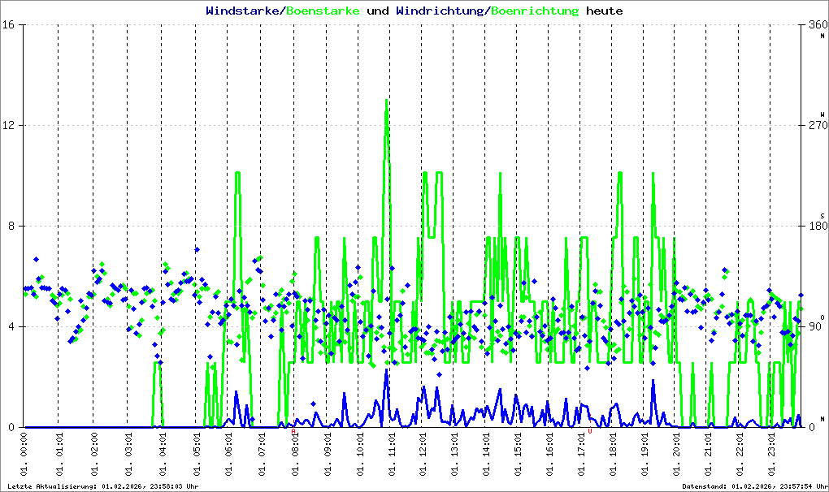
Task: Click the red sunset 'U' marker
Action: pyautogui.click(x=590, y=431)
